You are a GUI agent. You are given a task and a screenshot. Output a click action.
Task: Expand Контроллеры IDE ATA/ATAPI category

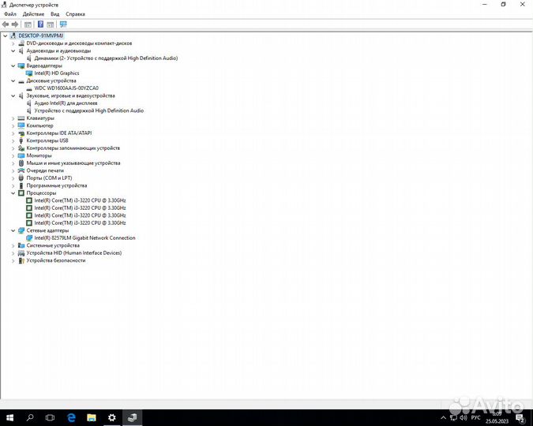pos(13,133)
